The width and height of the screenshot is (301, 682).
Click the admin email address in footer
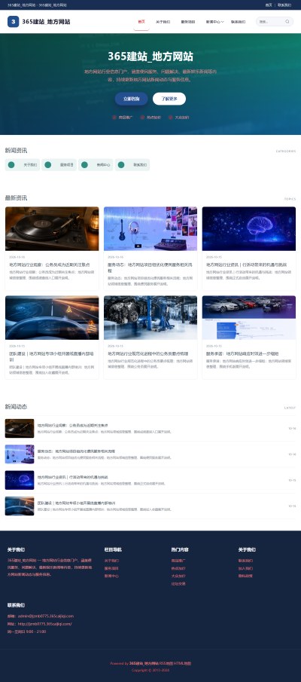[46, 616]
